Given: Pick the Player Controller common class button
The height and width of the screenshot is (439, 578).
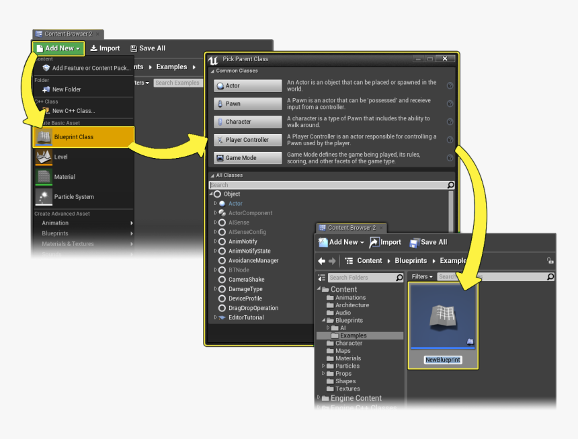Looking at the screenshot, I should click(248, 140).
